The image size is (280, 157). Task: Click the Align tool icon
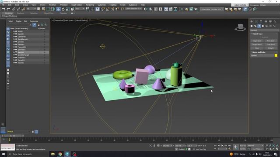tap(150, 9)
